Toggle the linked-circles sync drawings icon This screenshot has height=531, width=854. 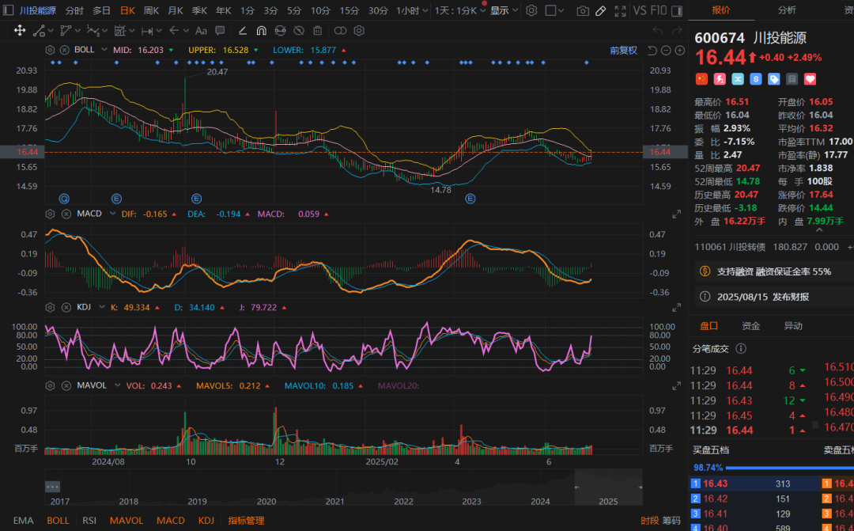[x=340, y=31]
